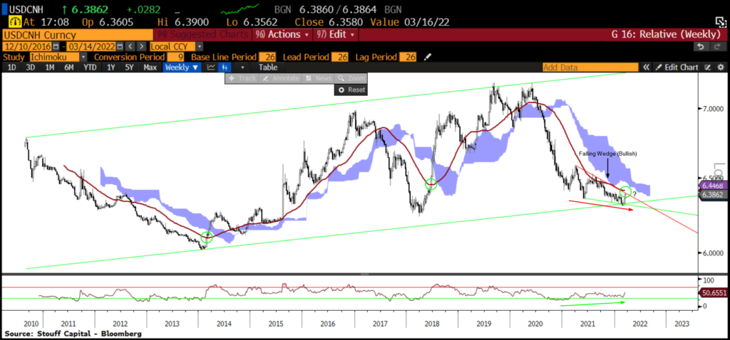
Task: Activate the Zoom tool
Action: point(351,78)
